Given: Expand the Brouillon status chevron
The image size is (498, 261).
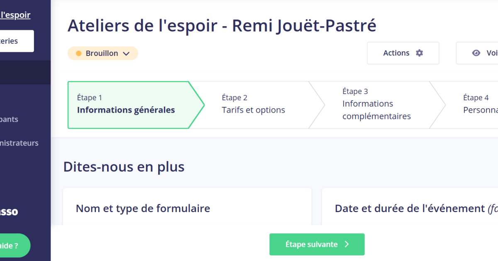Looking at the screenshot, I should (x=127, y=53).
